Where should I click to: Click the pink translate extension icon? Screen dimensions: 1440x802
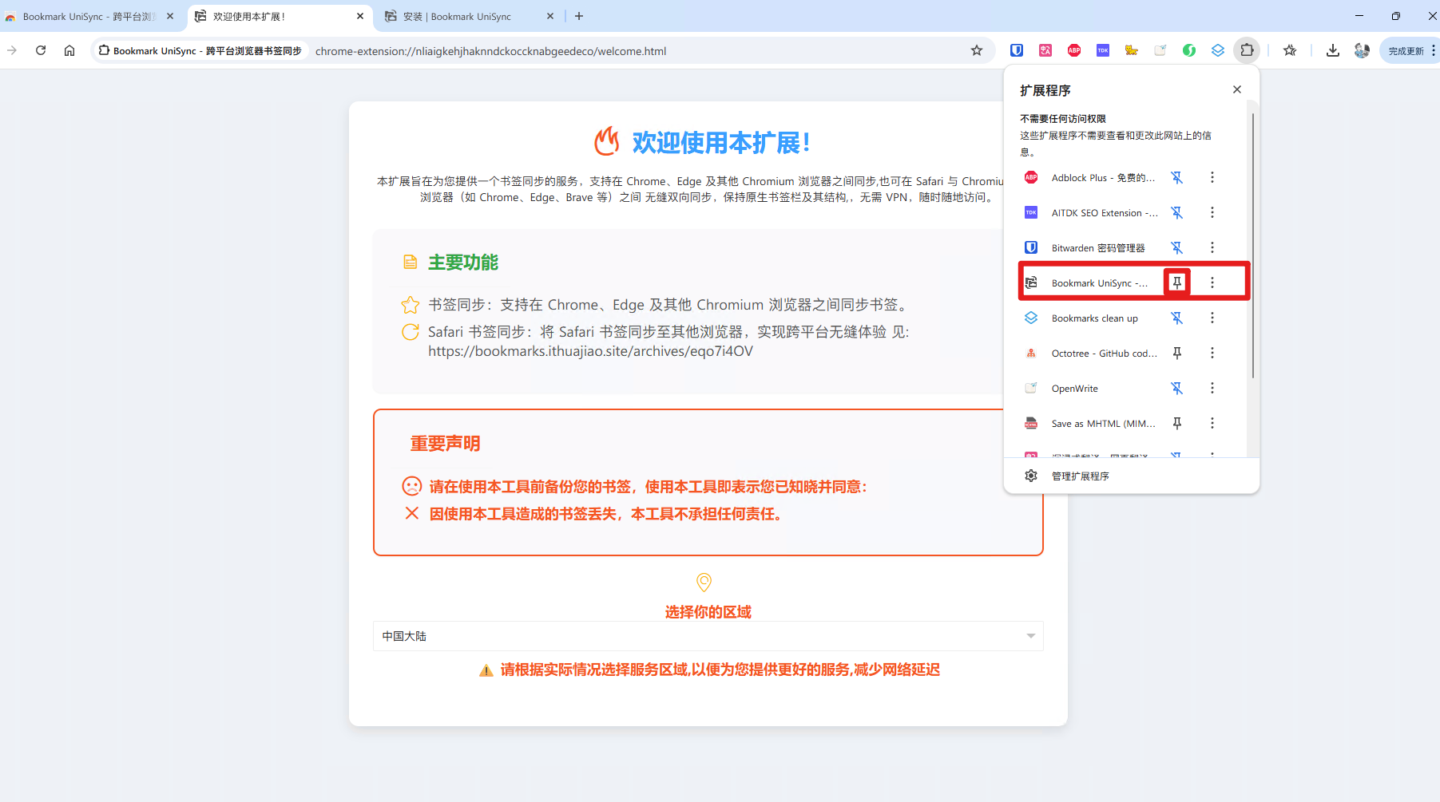pos(1045,50)
